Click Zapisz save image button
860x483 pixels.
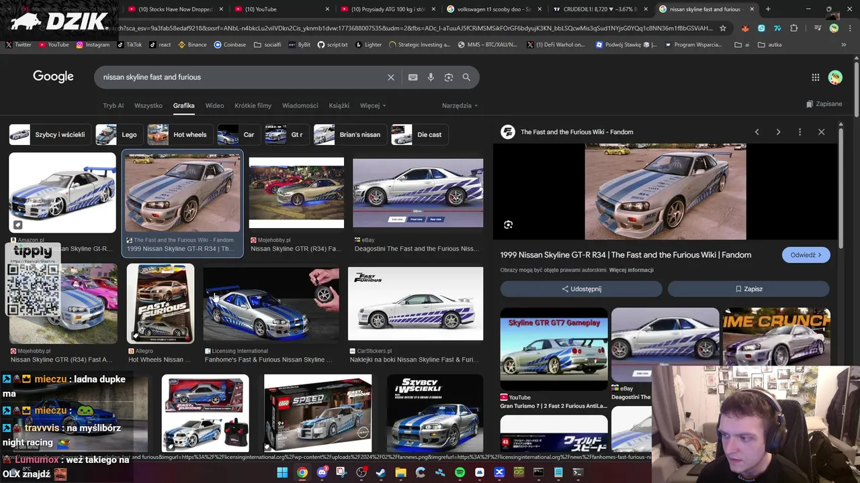click(x=748, y=289)
